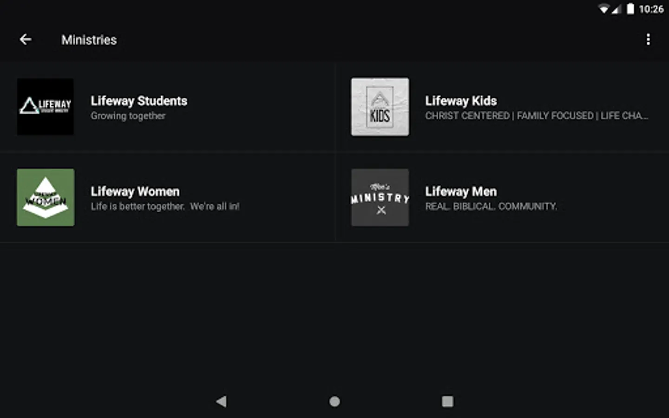
Task: Tap the Android home circle button
Action: pos(334,401)
